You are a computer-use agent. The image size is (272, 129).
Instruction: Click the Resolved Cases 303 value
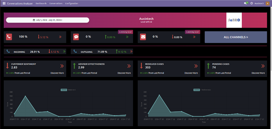pos(148,67)
